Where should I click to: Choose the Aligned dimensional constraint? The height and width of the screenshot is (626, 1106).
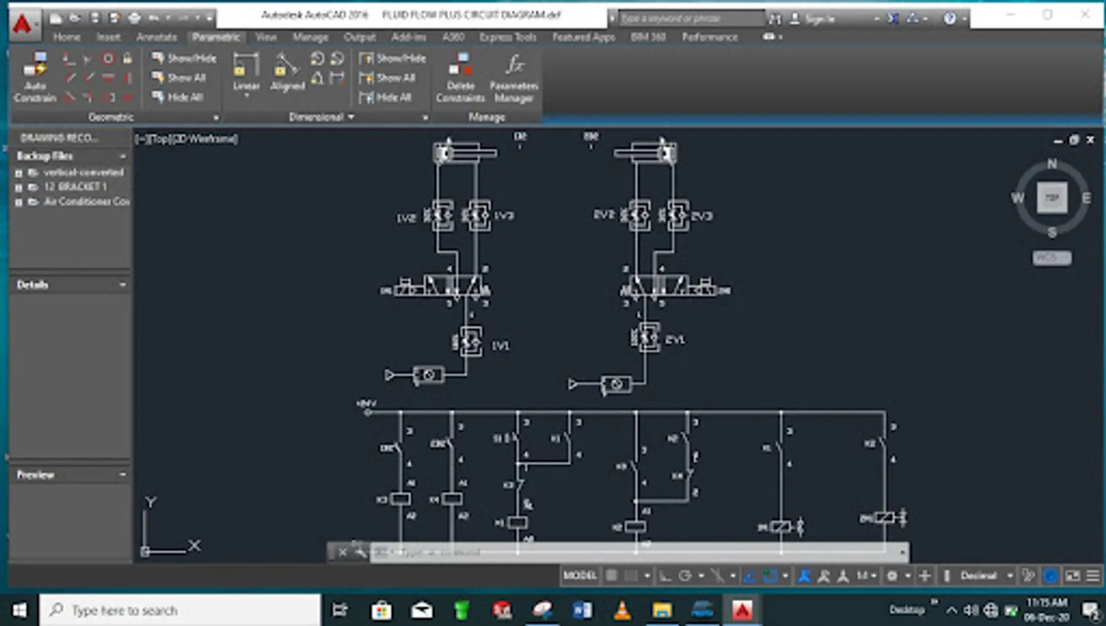click(287, 73)
